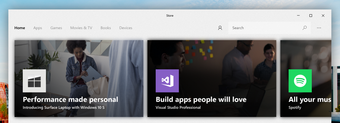Open the Build apps people will love banner
The width and height of the screenshot is (340, 123).
[x=212, y=79]
